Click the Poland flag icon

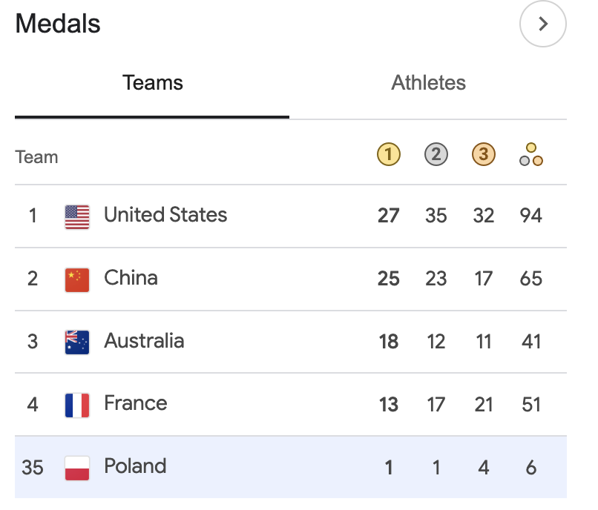pyautogui.click(x=77, y=468)
